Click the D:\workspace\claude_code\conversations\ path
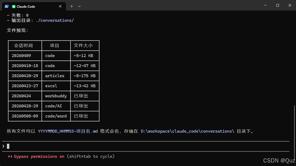Viewport: 296px width, 166px height. [187, 131]
